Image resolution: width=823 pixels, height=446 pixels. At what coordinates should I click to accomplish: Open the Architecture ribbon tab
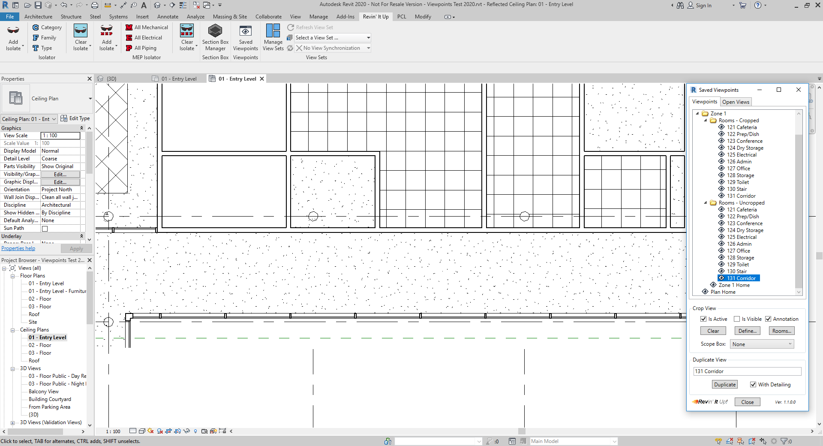(38, 17)
